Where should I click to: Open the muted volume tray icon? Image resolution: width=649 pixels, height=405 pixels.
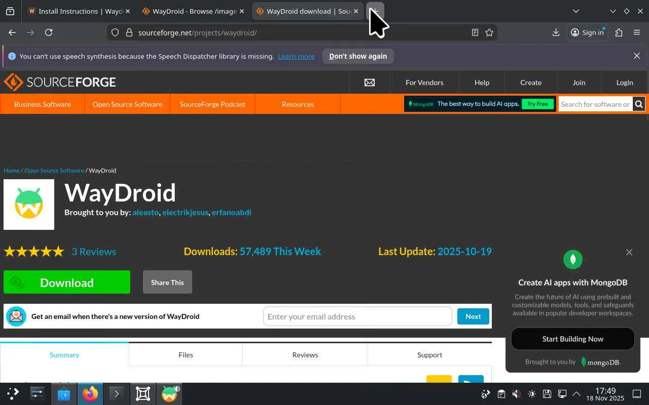(x=516, y=394)
